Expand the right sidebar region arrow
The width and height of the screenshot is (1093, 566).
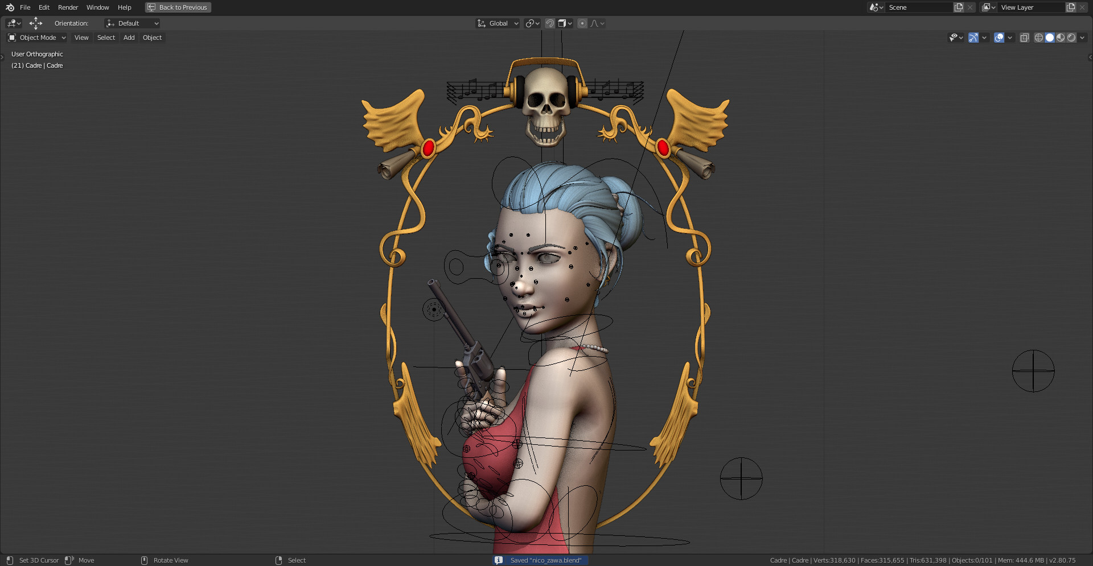click(1090, 57)
